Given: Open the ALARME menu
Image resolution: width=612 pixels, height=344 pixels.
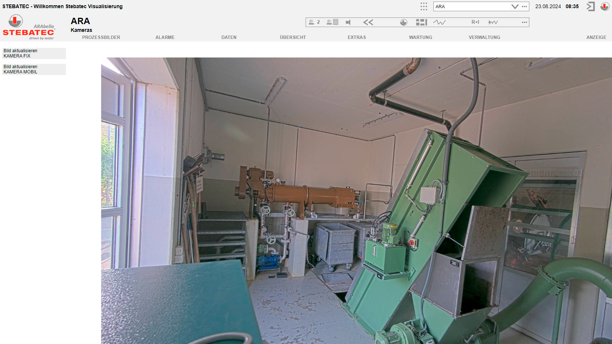Looking at the screenshot, I should [x=165, y=37].
